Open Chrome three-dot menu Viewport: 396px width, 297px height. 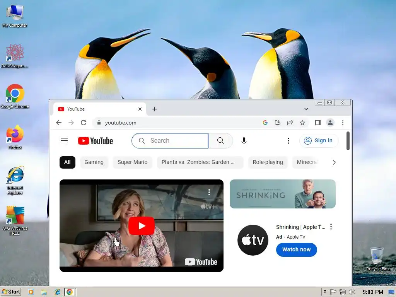point(343,123)
